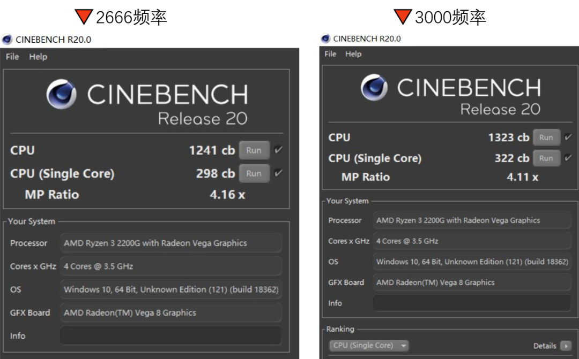
Task: Click Processor field in 2666 window
Action: click(x=171, y=243)
